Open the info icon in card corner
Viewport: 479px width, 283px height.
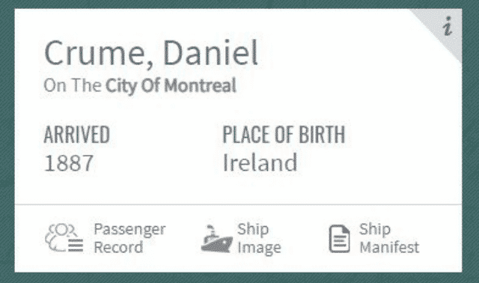tap(448, 26)
